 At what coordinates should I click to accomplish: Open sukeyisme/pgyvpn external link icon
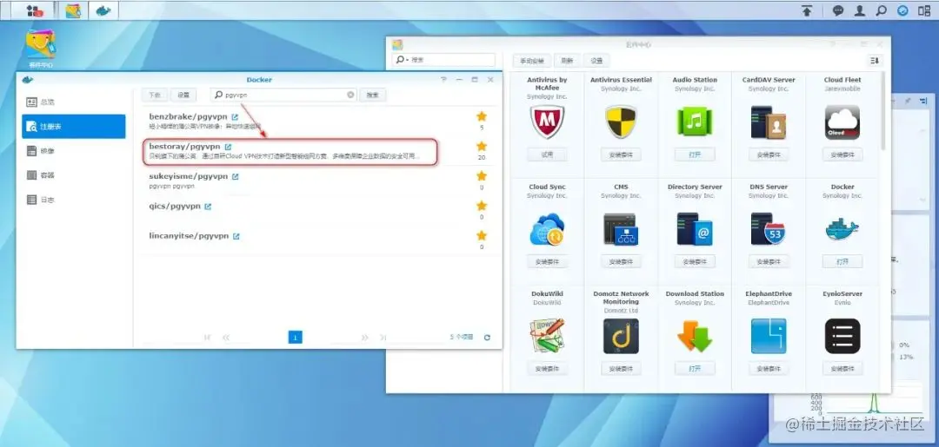click(x=236, y=176)
